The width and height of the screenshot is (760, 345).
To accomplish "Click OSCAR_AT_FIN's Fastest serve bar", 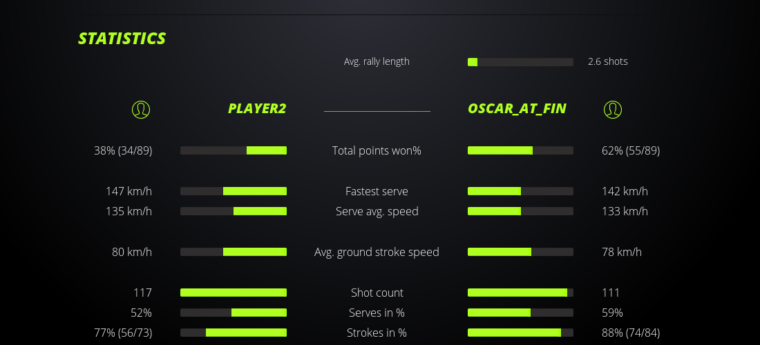I will tap(520, 191).
